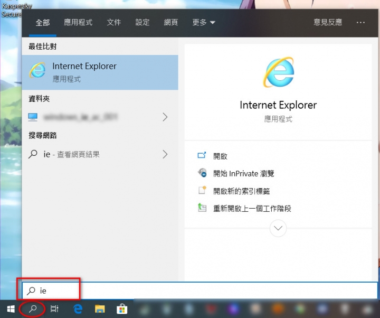Select Internet Explorer best match result
The height and width of the screenshot is (318, 380).
(100, 72)
